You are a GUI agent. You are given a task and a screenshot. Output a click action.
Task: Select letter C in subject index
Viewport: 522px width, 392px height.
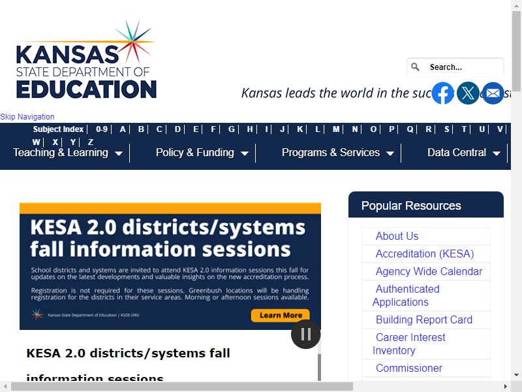click(159, 129)
